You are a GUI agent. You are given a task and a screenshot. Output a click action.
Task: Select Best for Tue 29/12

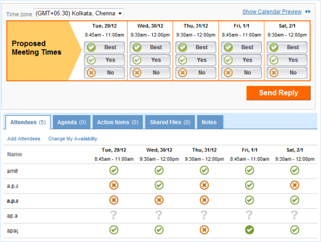coord(104,47)
